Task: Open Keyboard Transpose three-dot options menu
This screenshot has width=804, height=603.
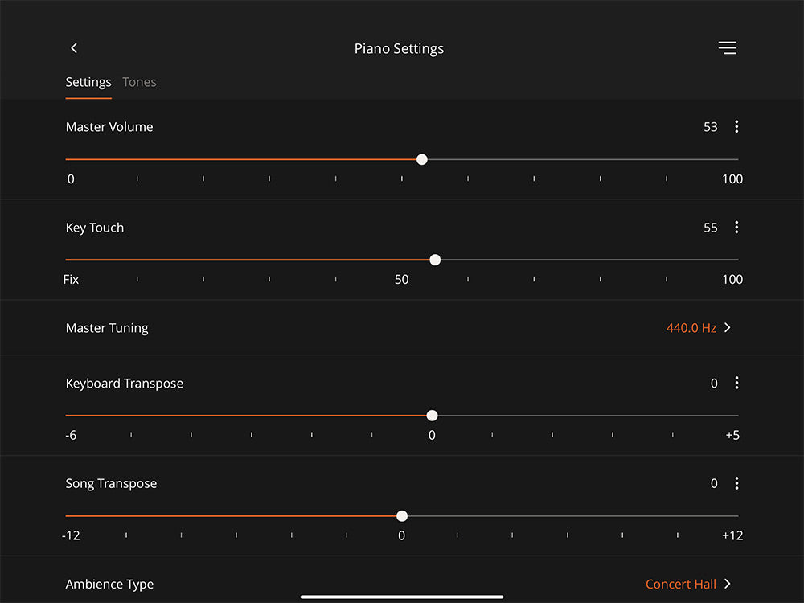Action: pos(736,383)
